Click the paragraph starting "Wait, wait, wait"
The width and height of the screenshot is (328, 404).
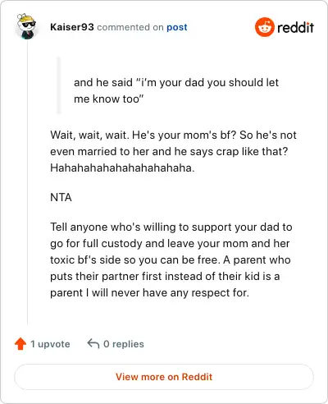(173, 151)
